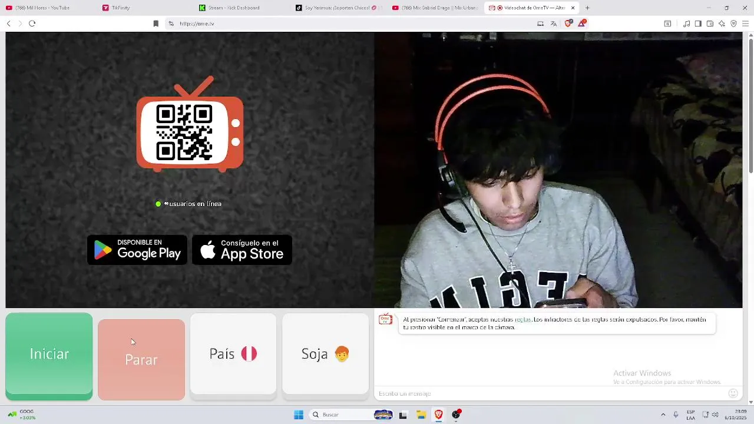The image size is (754, 424).
Task: Open the 'reglas' link in chat notice
Action: [522, 320]
